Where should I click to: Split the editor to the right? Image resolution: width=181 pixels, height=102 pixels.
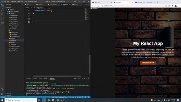point(86,5)
